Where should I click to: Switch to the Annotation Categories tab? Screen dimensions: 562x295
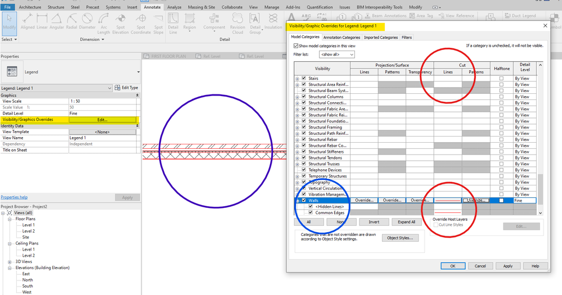(x=341, y=37)
